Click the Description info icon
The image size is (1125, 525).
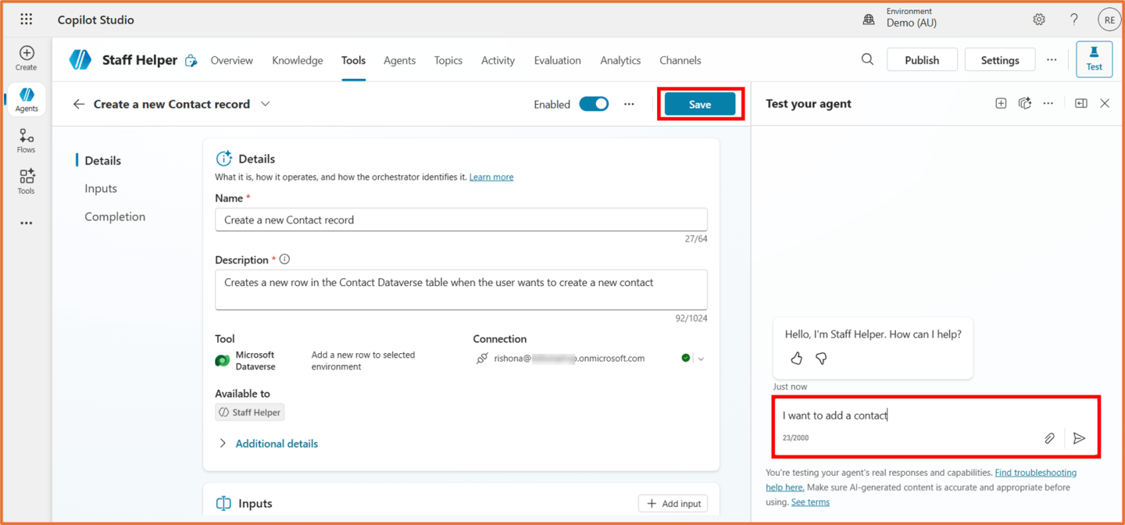(x=284, y=259)
